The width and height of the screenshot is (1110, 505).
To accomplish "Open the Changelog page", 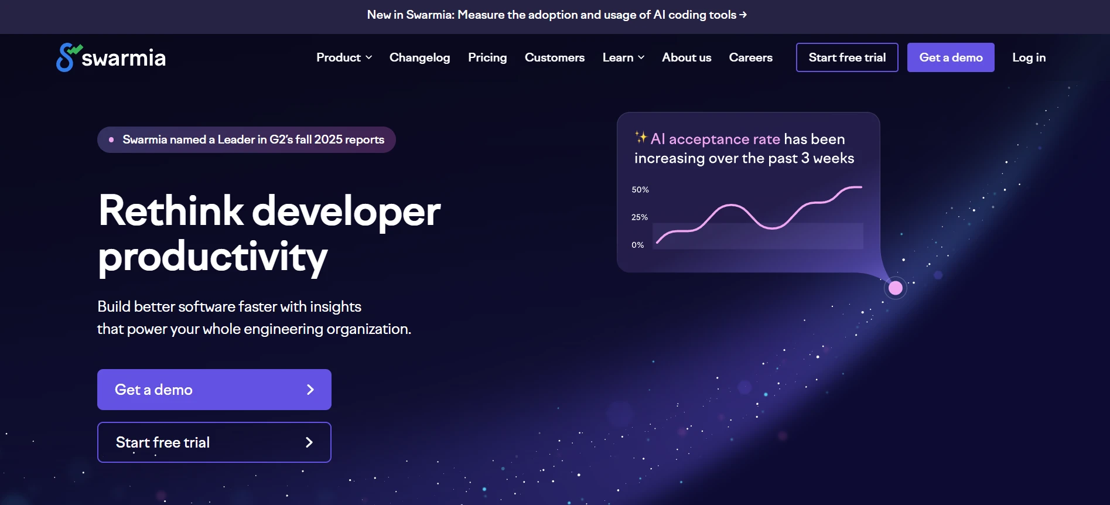I will [x=419, y=57].
